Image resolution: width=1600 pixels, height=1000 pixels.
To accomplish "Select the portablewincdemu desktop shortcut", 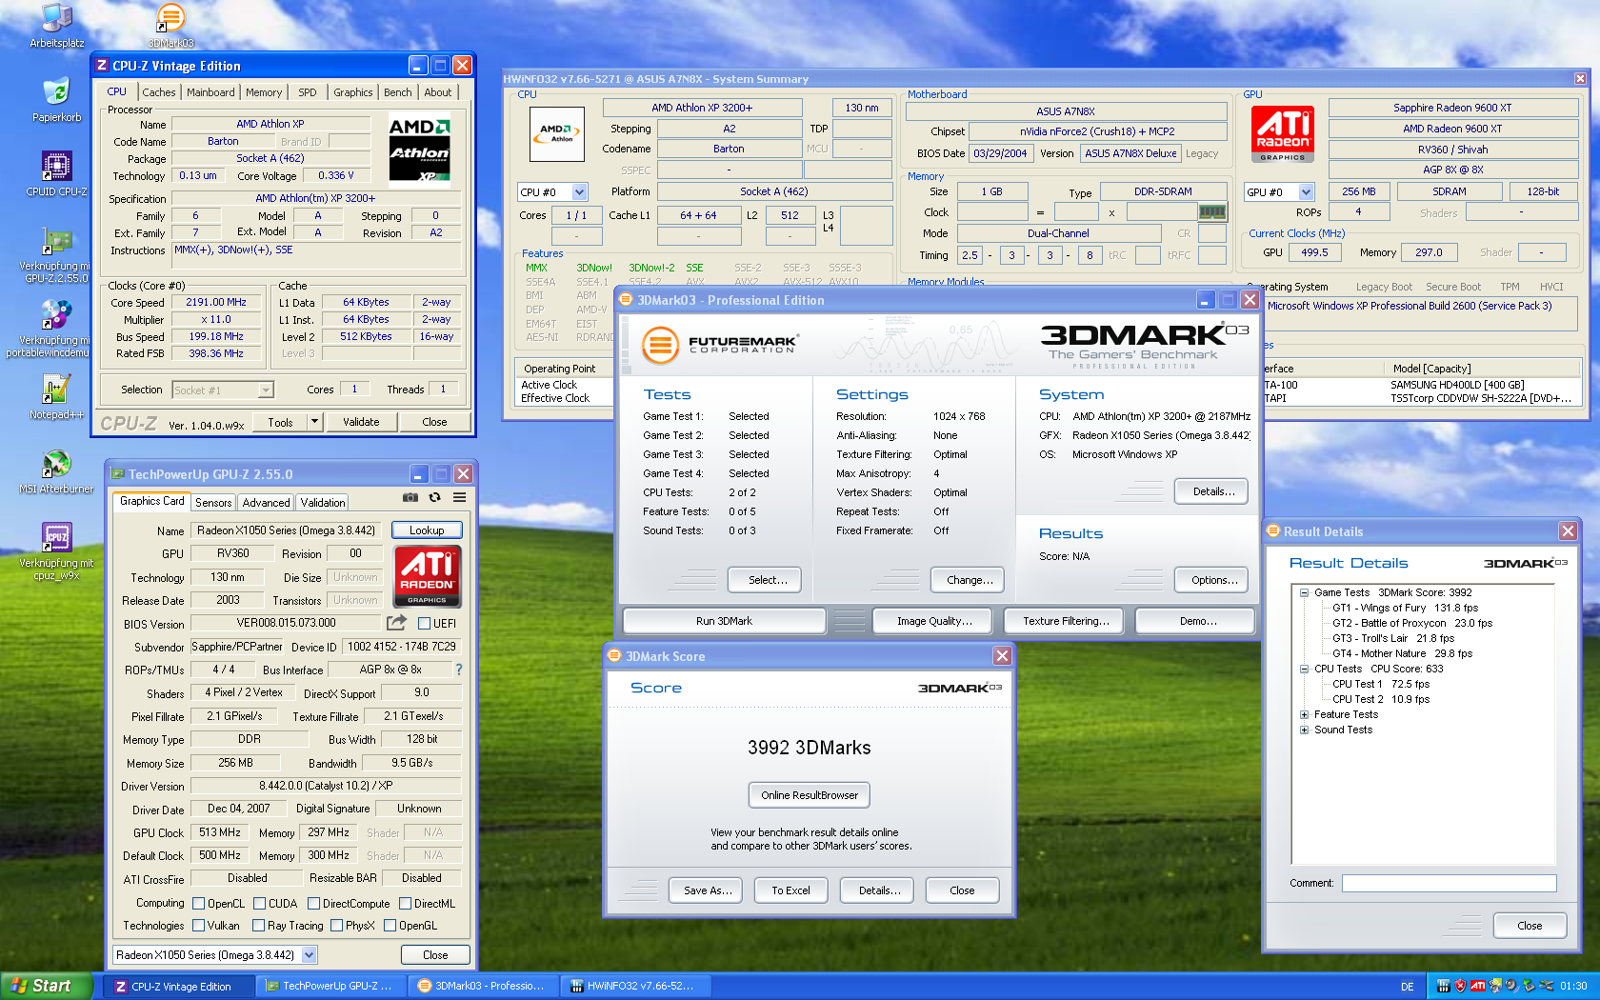I will [48, 330].
